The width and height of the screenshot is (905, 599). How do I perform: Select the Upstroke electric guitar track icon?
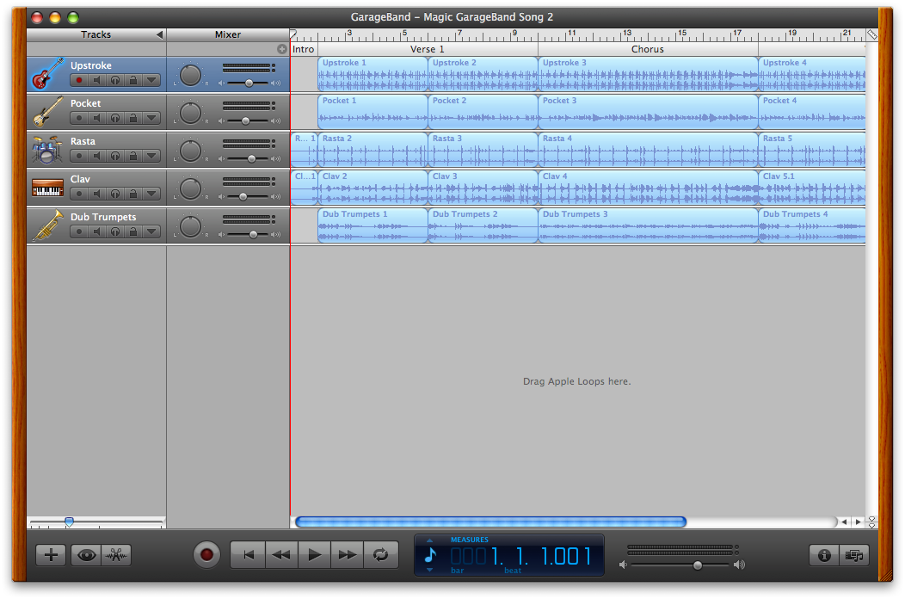(47, 74)
